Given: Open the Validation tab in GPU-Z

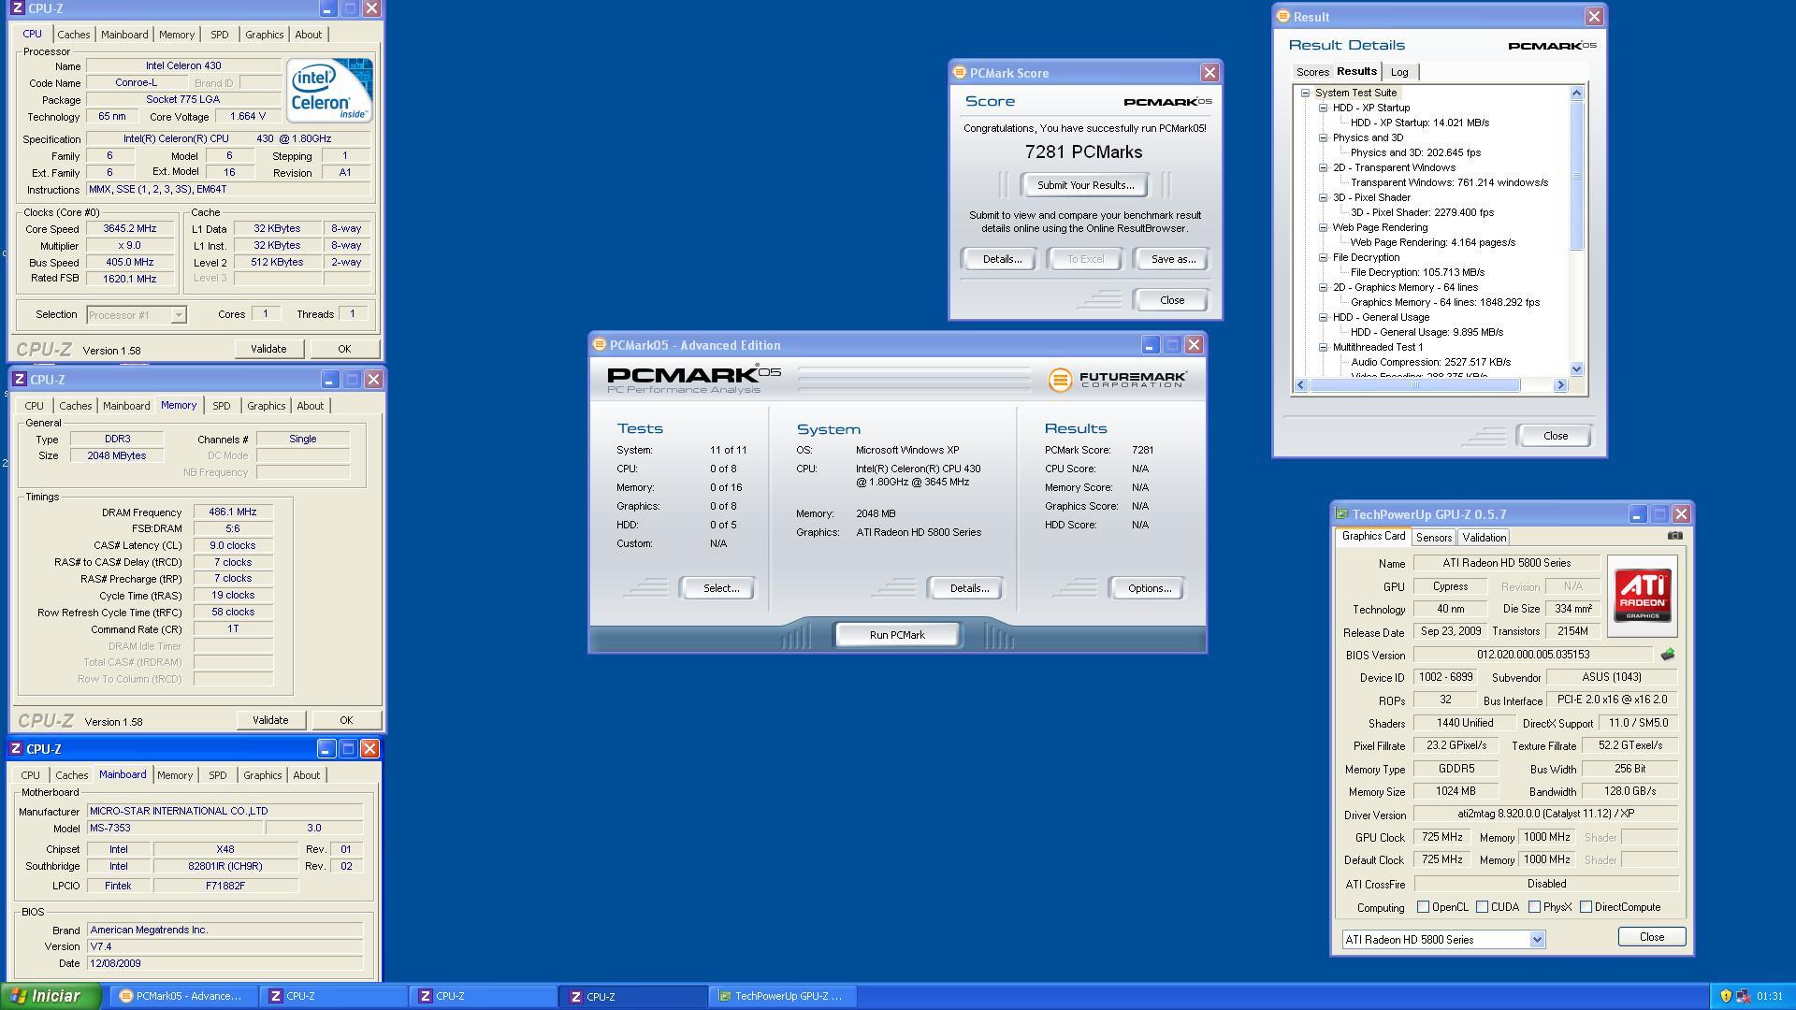Looking at the screenshot, I should [x=1484, y=538].
